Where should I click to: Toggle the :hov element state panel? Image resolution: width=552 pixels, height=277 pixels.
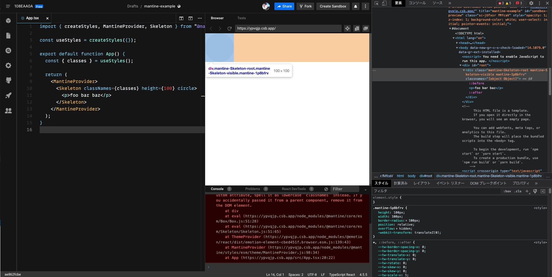coord(507,191)
